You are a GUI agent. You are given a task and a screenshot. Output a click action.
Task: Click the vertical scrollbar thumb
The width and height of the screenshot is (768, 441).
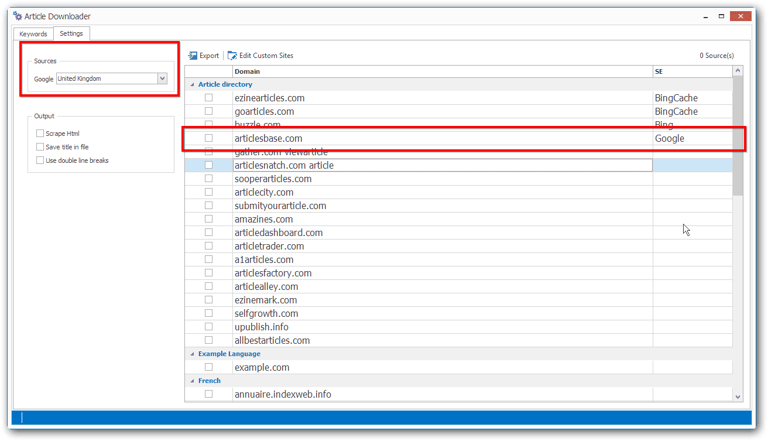(738, 136)
